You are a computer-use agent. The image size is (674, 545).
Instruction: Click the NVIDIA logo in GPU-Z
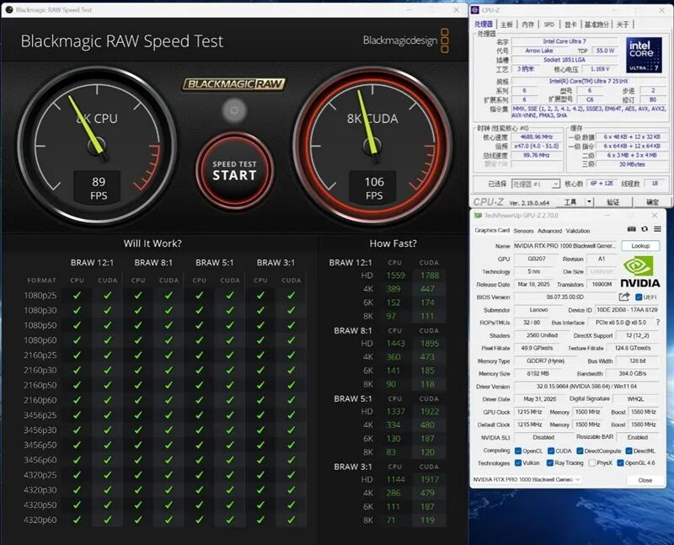tap(640, 271)
